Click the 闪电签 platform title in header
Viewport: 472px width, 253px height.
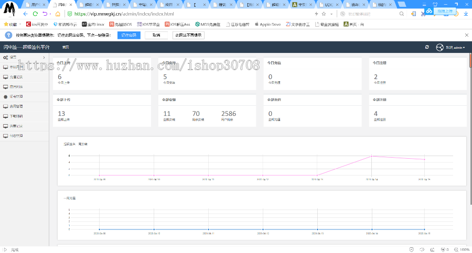click(x=27, y=47)
